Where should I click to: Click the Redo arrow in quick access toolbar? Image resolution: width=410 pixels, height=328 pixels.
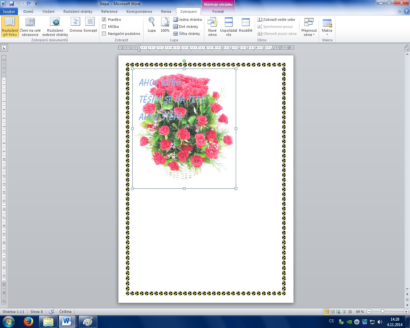[x=29, y=4]
